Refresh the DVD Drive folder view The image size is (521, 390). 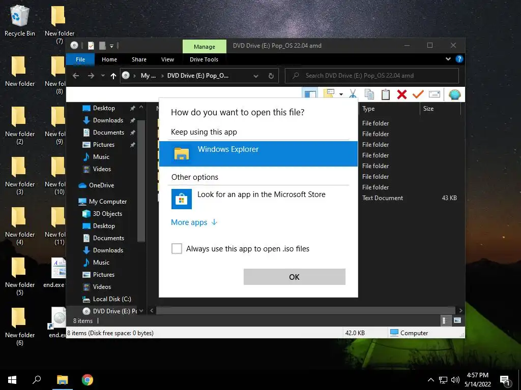271,76
